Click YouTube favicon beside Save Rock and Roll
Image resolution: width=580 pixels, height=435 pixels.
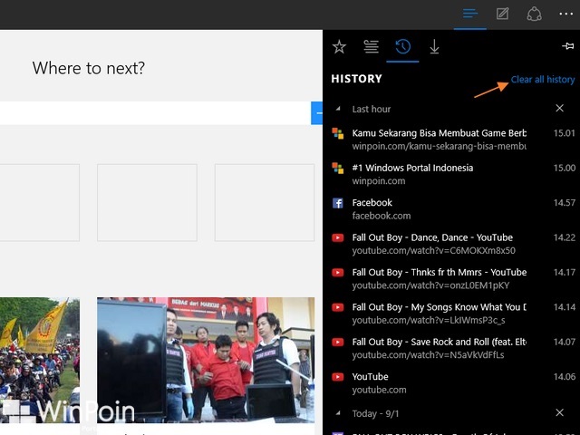point(338,343)
